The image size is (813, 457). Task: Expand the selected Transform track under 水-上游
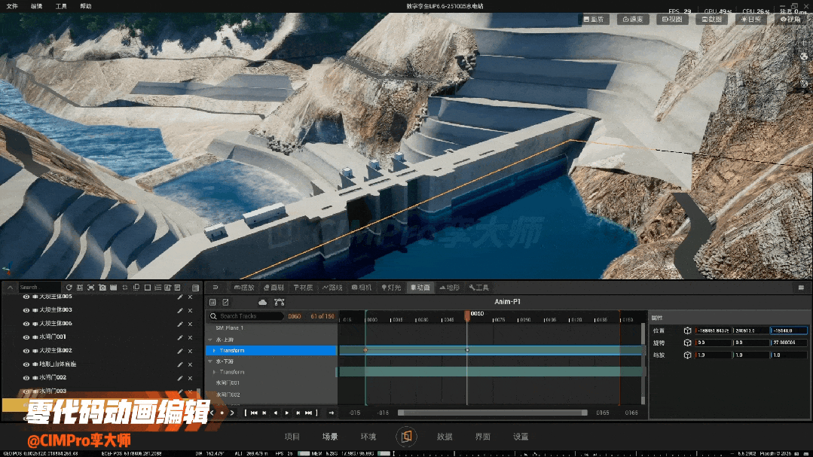tap(214, 351)
